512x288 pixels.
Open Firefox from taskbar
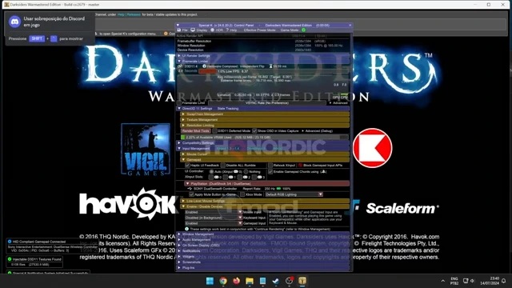(237, 281)
